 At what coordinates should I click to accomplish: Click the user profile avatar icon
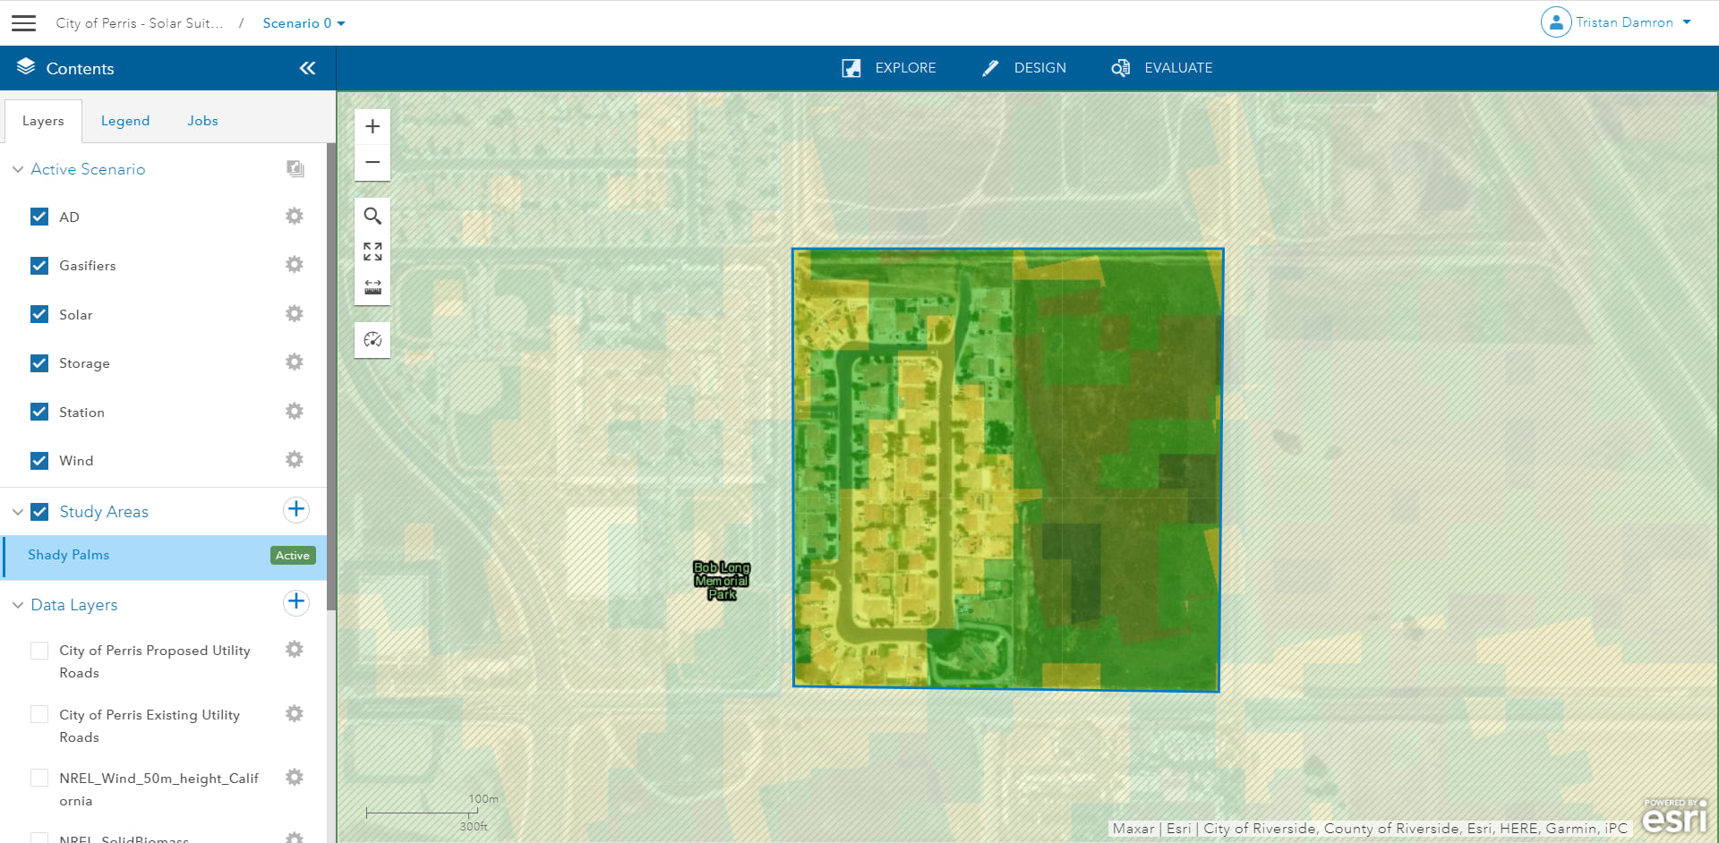click(x=1556, y=22)
